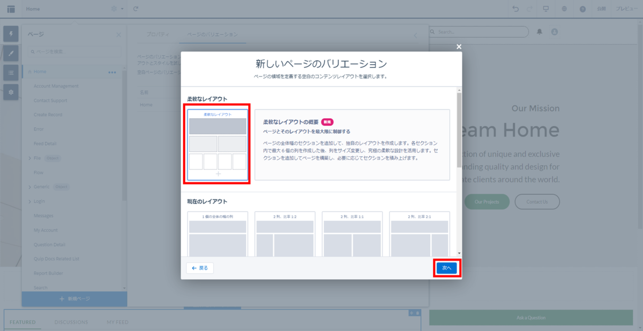Click the pages list scrollbar down arrow
The height and width of the screenshot is (331, 643).
pos(125,288)
